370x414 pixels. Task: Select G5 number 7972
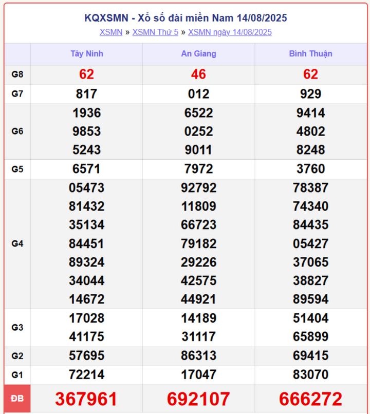[x=198, y=169]
